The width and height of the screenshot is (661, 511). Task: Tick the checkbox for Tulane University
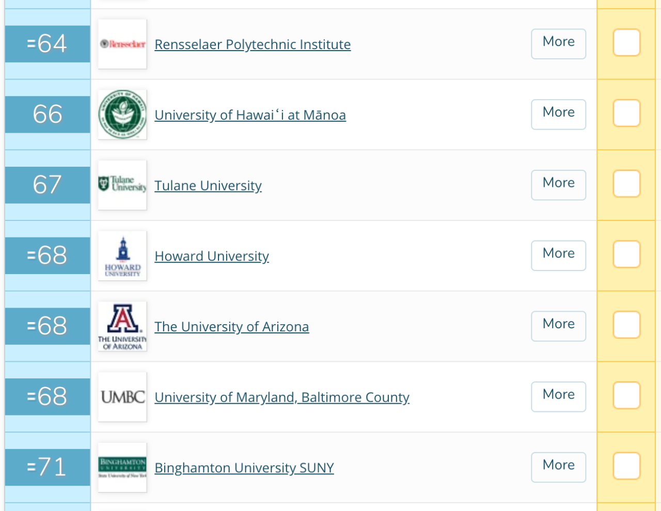(626, 184)
